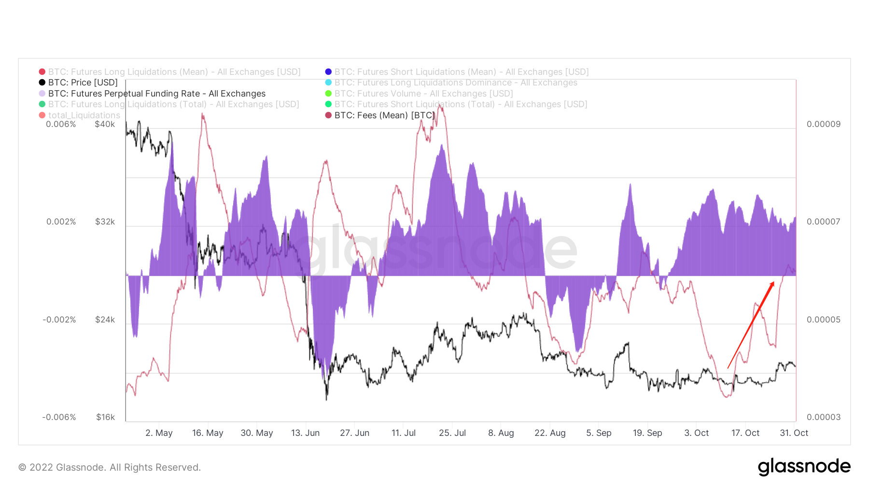Image resolution: width=869 pixels, height=489 pixels.
Task: Toggle the BTC: Fees (Mean) [BTC] series label
Action: (384, 115)
